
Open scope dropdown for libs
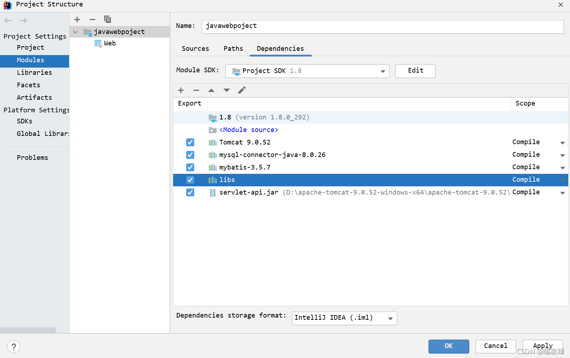pyautogui.click(x=562, y=181)
